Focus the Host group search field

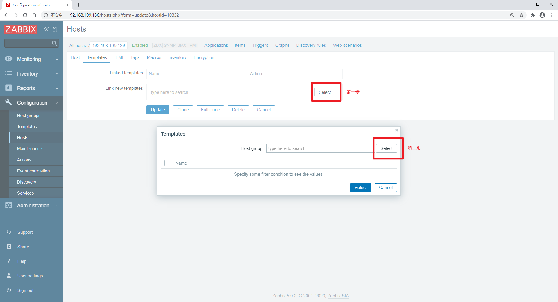click(x=320, y=148)
